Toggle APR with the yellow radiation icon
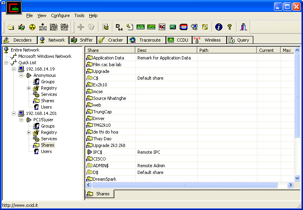 click(32, 27)
